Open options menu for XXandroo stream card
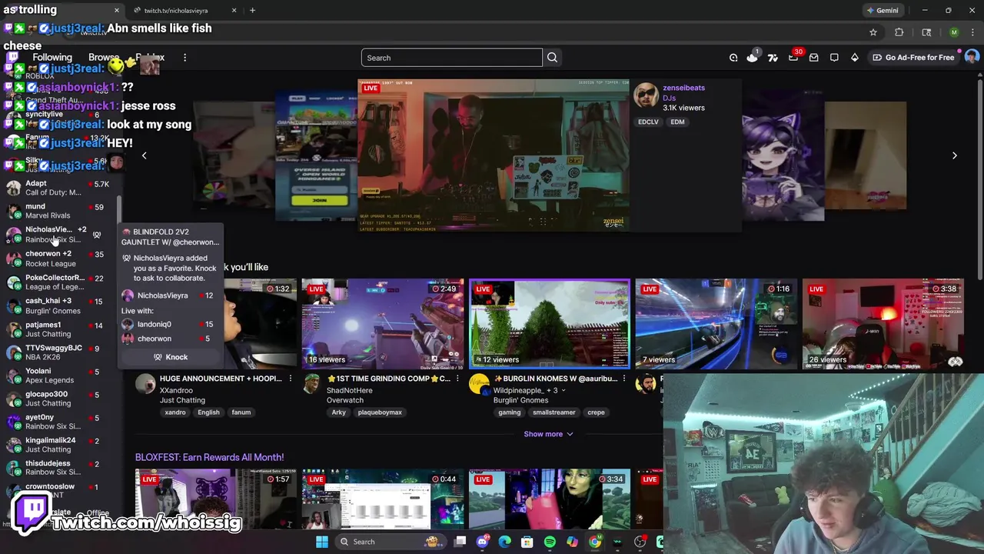 click(290, 379)
